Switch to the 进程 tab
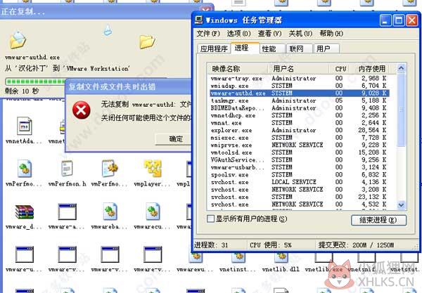Image resolution: width=422 pixels, height=293 pixels. click(x=245, y=48)
